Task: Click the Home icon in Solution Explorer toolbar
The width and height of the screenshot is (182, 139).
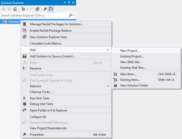Action: click(x=15, y=9)
